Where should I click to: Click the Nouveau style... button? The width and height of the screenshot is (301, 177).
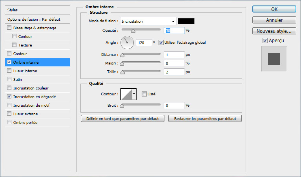[274, 31]
